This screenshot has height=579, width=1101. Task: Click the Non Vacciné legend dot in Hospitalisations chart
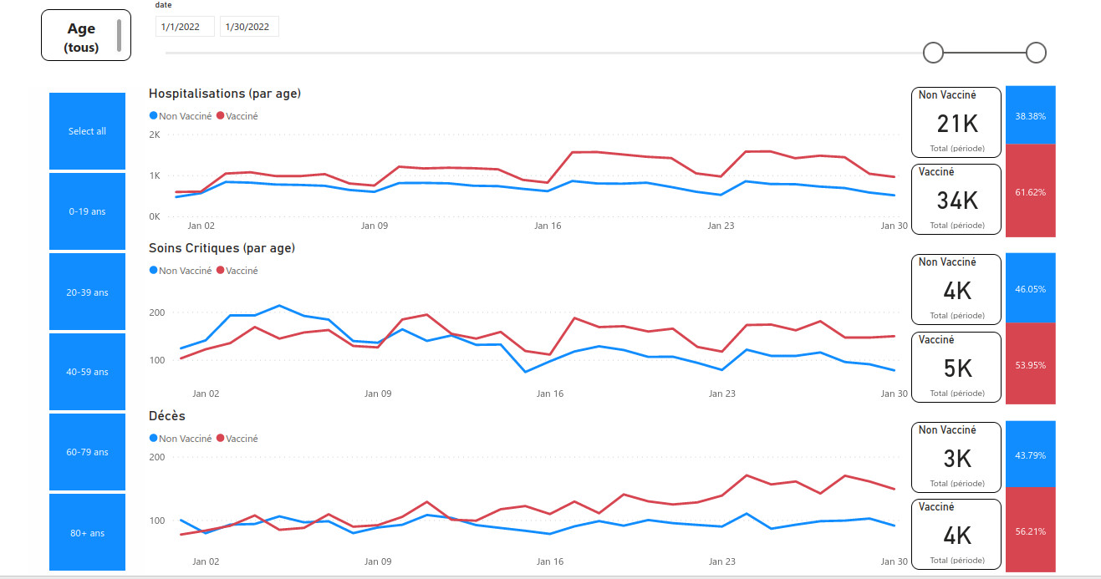pos(153,116)
